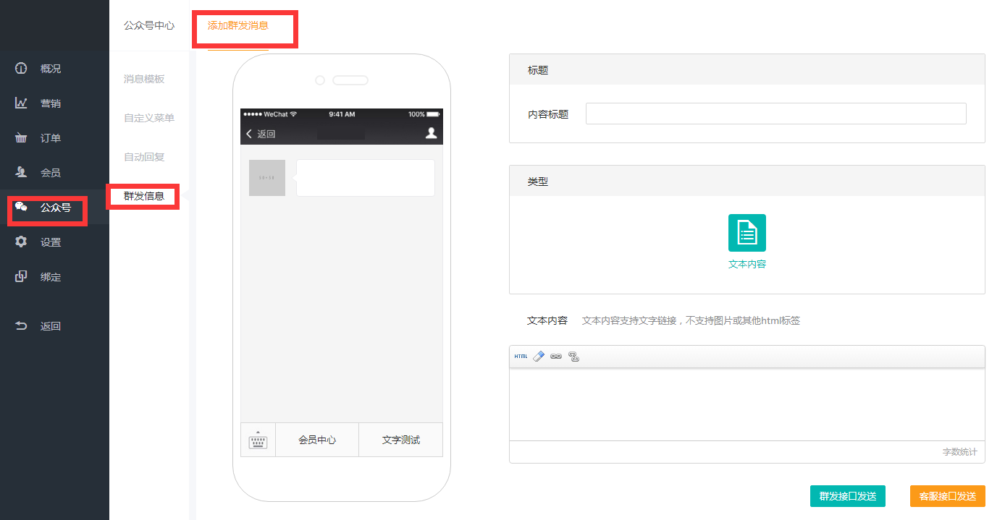Click the 会员中心 menu in phone preview

317,440
